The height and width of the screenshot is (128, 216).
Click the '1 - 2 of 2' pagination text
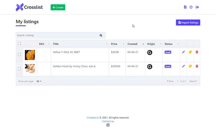point(181,81)
